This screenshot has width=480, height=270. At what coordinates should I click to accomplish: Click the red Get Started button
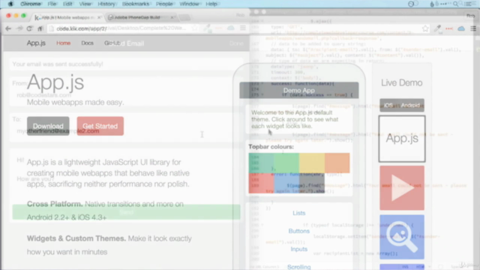[100, 126]
